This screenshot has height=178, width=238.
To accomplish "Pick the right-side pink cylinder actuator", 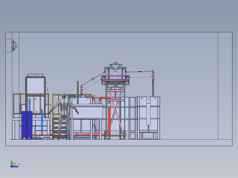I will (153, 76).
